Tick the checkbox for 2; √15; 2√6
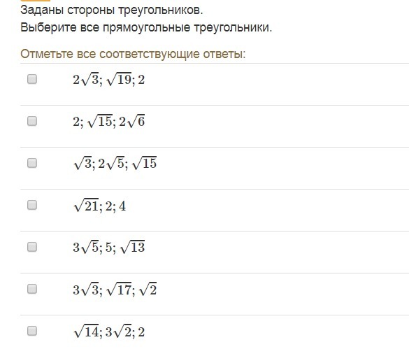 click(x=32, y=121)
